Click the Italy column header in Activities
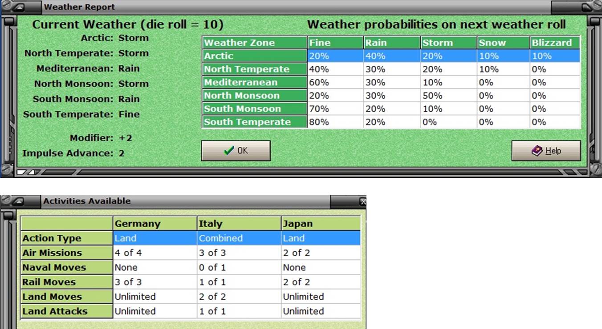This screenshot has width=602, height=329. point(239,224)
